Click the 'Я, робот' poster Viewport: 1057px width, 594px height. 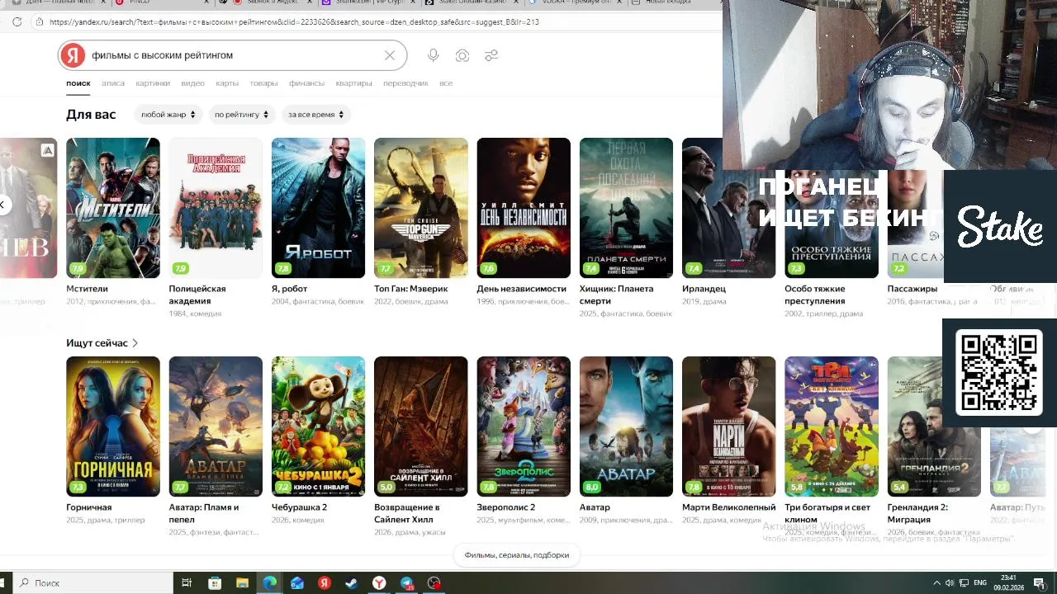pyautogui.click(x=318, y=208)
